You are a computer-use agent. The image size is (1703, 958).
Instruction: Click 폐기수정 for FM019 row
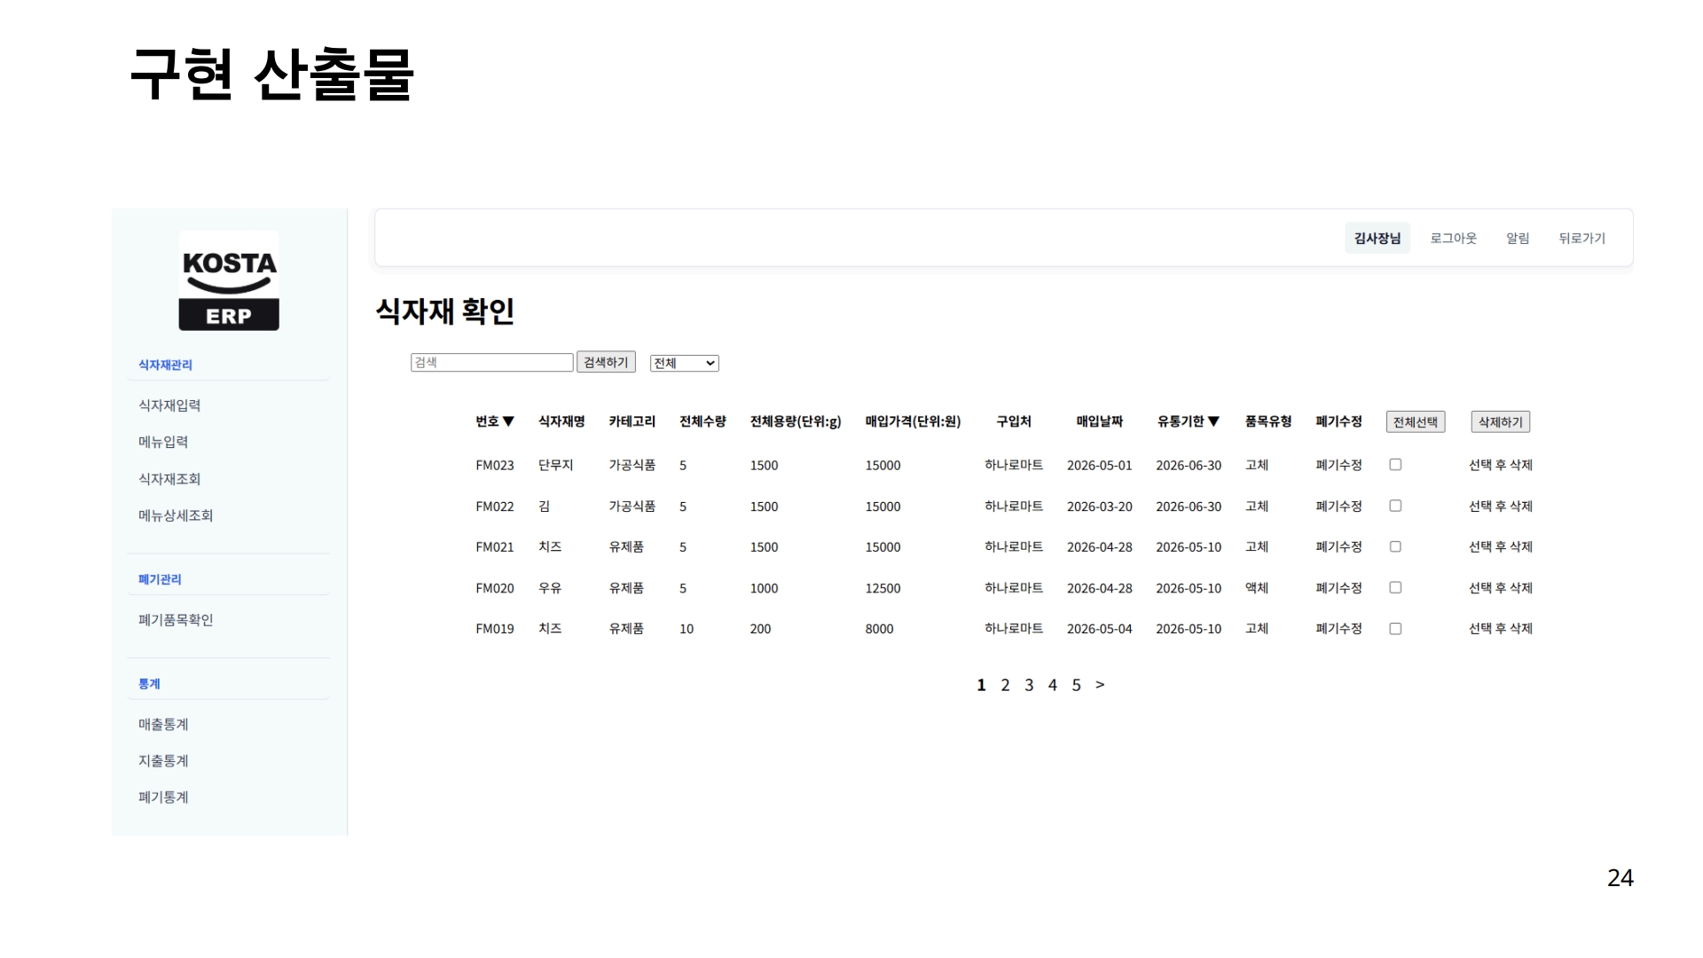coord(1338,628)
